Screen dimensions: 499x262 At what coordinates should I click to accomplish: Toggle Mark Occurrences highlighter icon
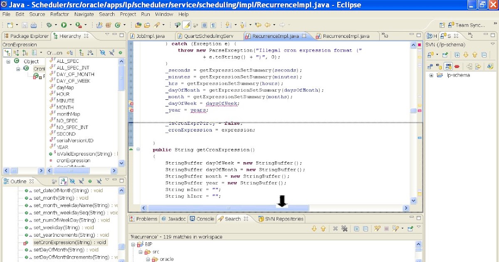(187, 25)
